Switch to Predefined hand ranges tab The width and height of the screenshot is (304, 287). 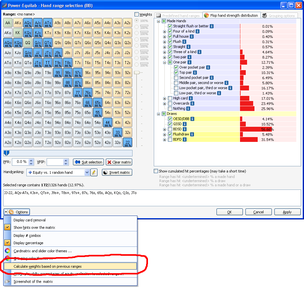[178, 15]
